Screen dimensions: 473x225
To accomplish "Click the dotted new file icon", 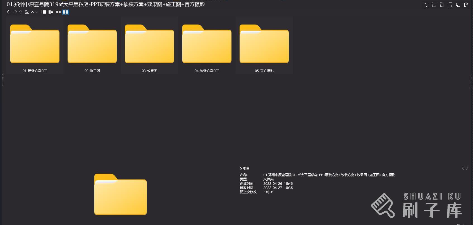I will tap(442, 5).
